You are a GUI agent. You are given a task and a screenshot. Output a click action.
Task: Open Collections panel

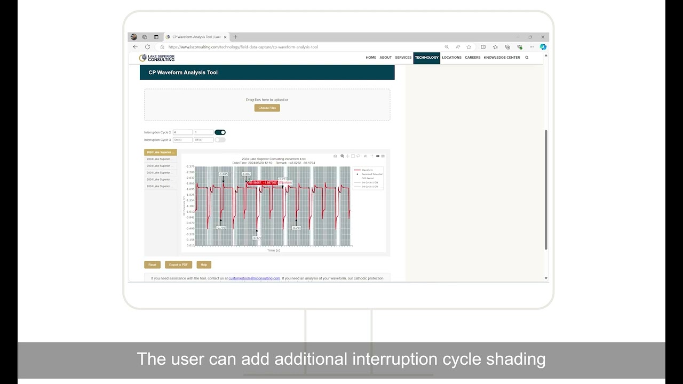click(x=507, y=47)
